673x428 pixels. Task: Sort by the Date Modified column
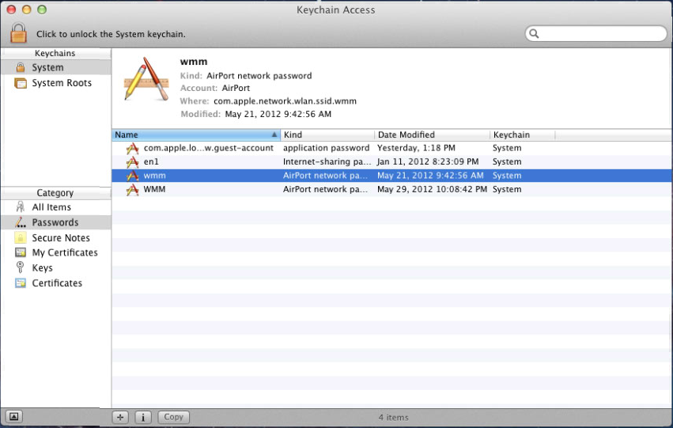click(x=433, y=134)
